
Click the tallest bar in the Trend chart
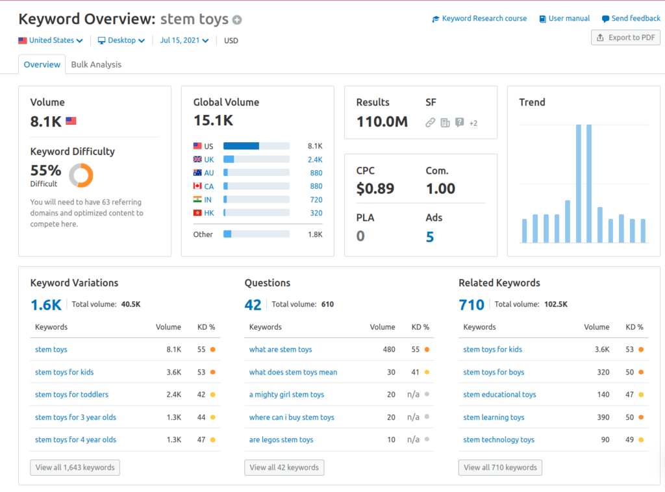point(578,169)
